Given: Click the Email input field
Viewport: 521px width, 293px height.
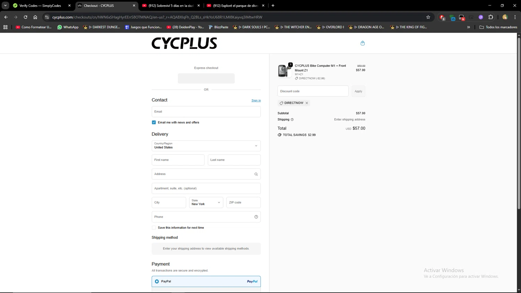Looking at the screenshot, I should coord(206,112).
